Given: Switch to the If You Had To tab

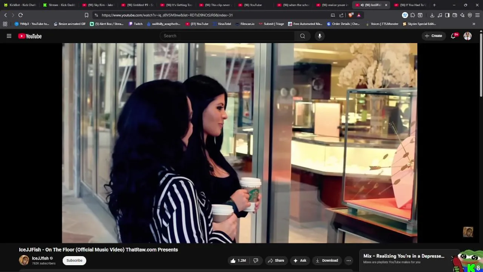Looking at the screenshot, I should (410, 5).
